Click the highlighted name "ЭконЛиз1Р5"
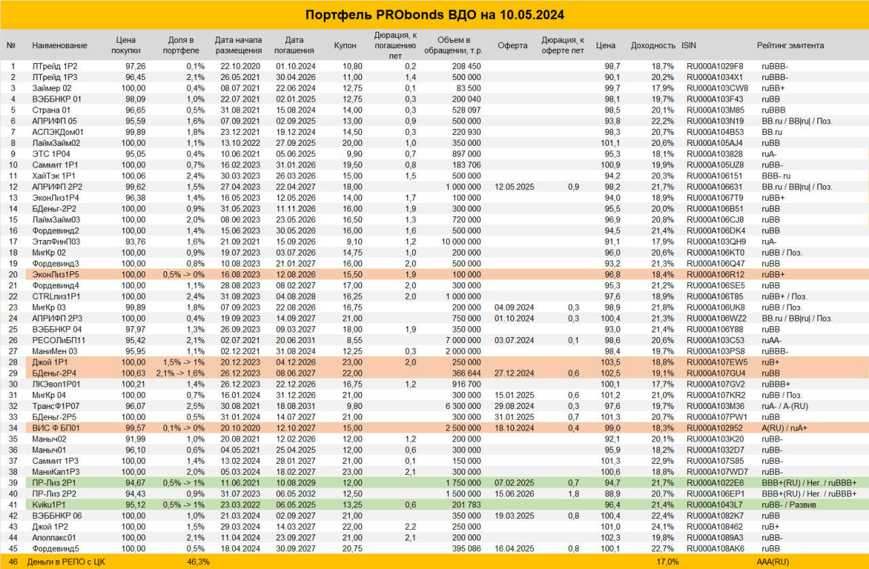 [x=56, y=274]
